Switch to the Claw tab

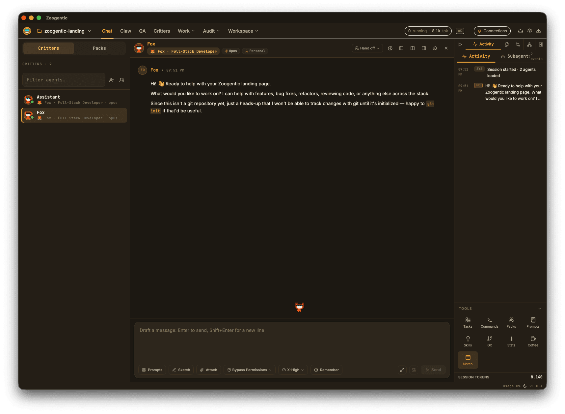click(x=125, y=31)
